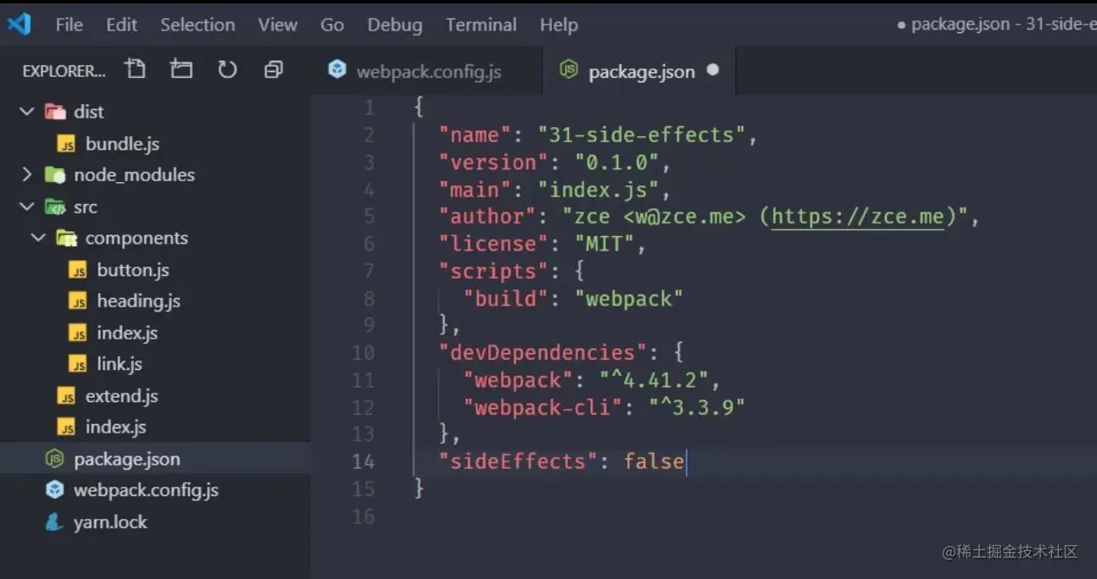Image resolution: width=1097 pixels, height=579 pixels.
Task: Open bundle.js in the dist folder
Action: point(122,144)
